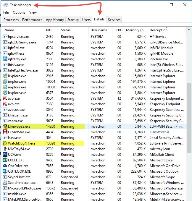Click the klnagent.exe process icon
The width and height of the screenshot is (192, 201).
pyautogui.click(x=5, y=115)
